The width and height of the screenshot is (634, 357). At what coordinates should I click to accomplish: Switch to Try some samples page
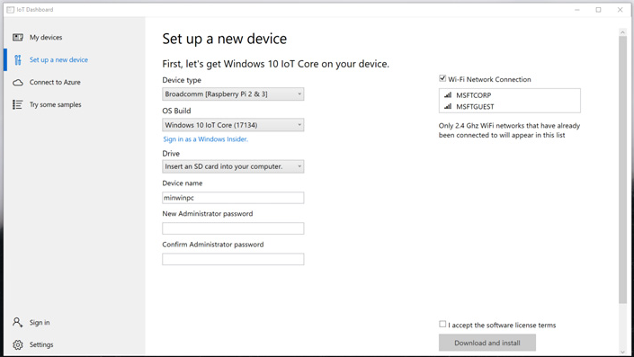pyautogui.click(x=56, y=104)
